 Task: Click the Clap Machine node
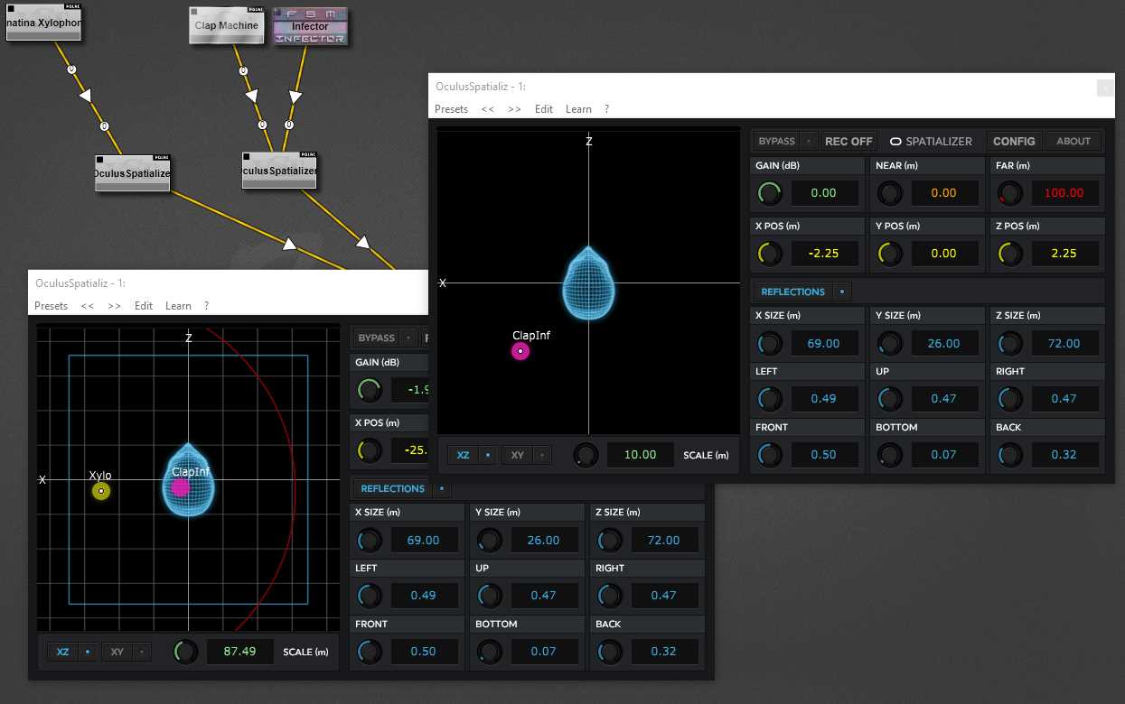[x=226, y=25]
